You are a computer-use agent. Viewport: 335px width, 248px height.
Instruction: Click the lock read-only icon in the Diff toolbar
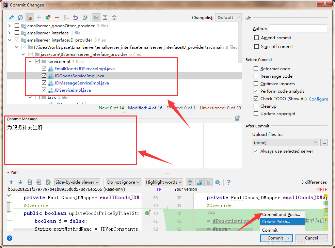[208, 182]
